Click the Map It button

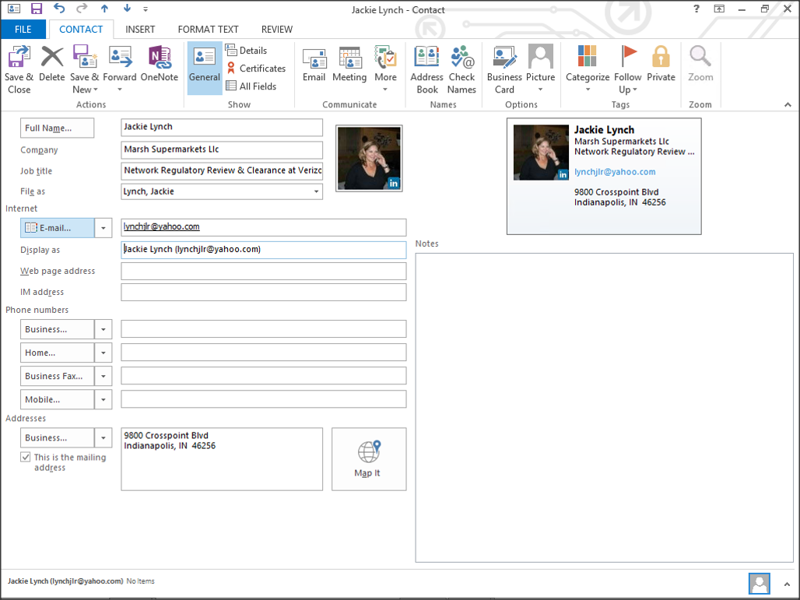pyautogui.click(x=368, y=459)
